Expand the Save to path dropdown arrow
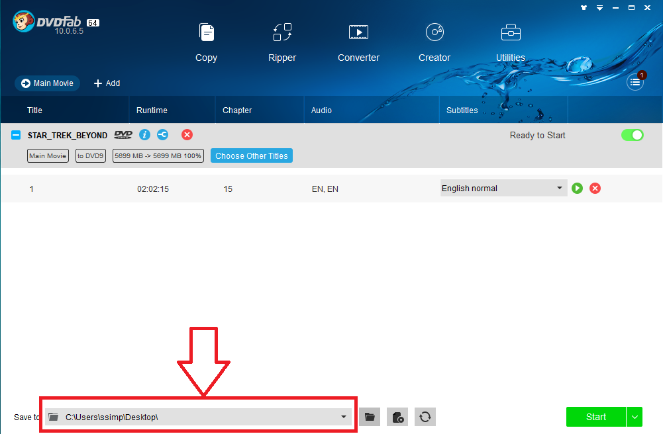Image resolution: width=663 pixels, height=434 pixels. (343, 417)
